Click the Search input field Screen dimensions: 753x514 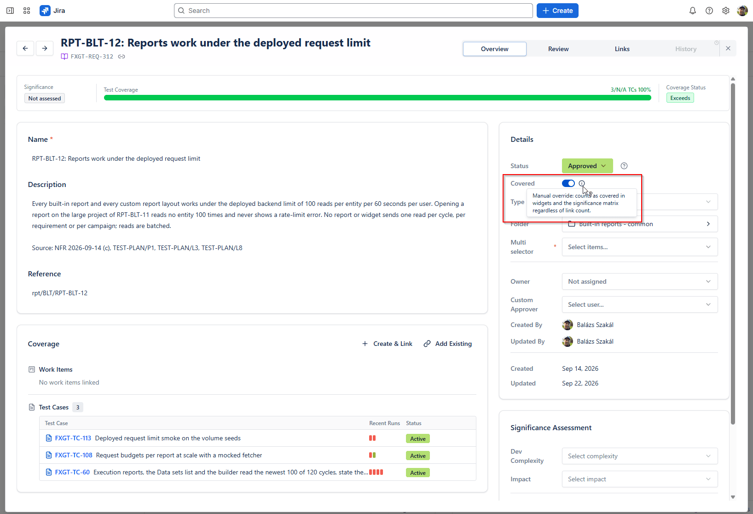click(x=353, y=11)
